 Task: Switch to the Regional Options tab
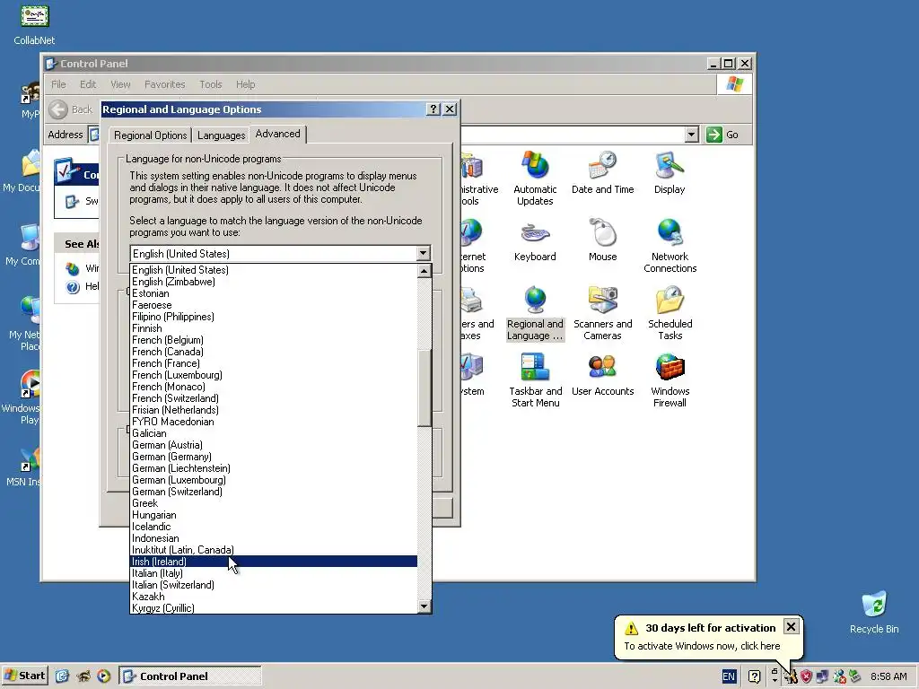(x=150, y=135)
